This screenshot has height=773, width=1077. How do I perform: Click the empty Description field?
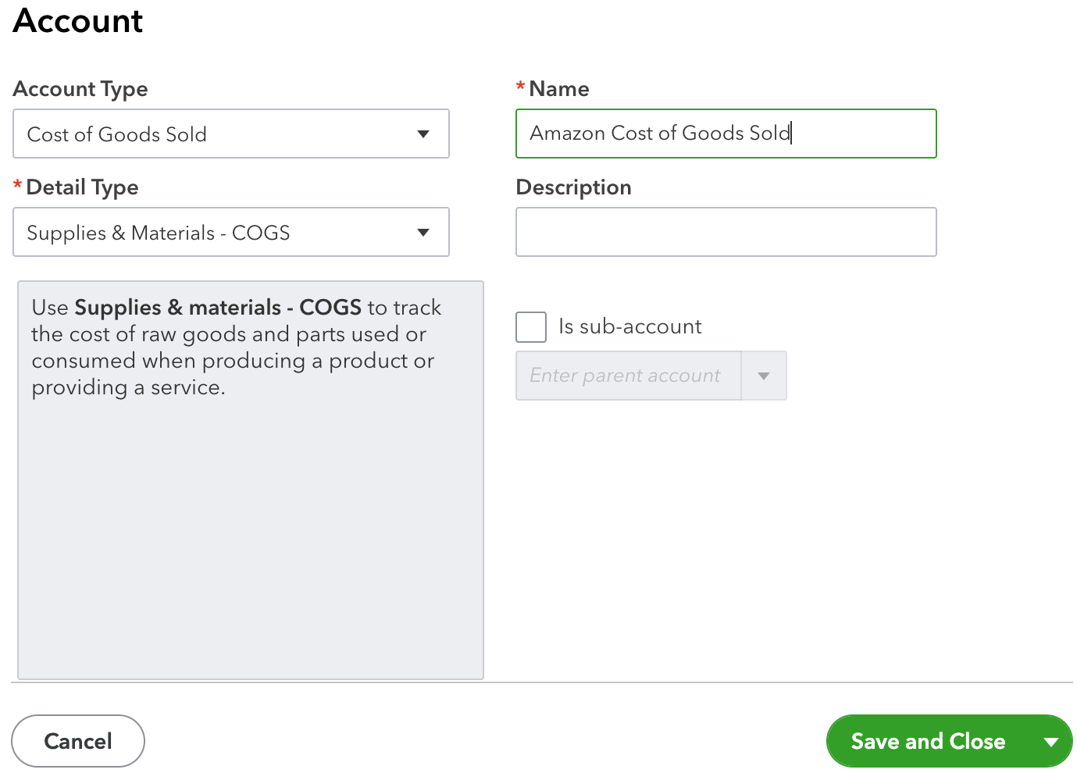tap(726, 232)
